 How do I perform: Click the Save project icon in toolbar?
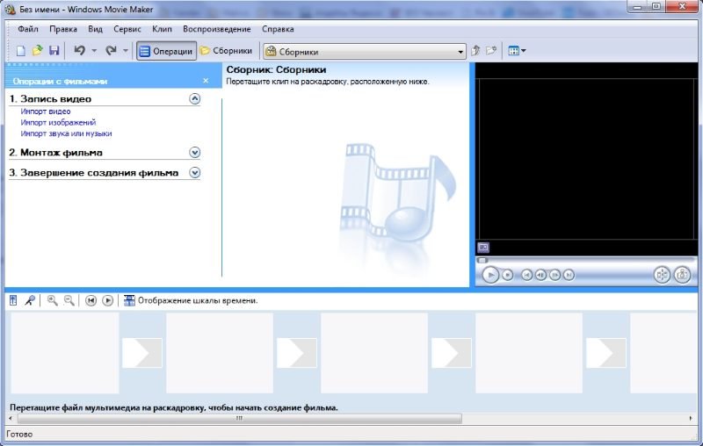pyautogui.click(x=54, y=51)
